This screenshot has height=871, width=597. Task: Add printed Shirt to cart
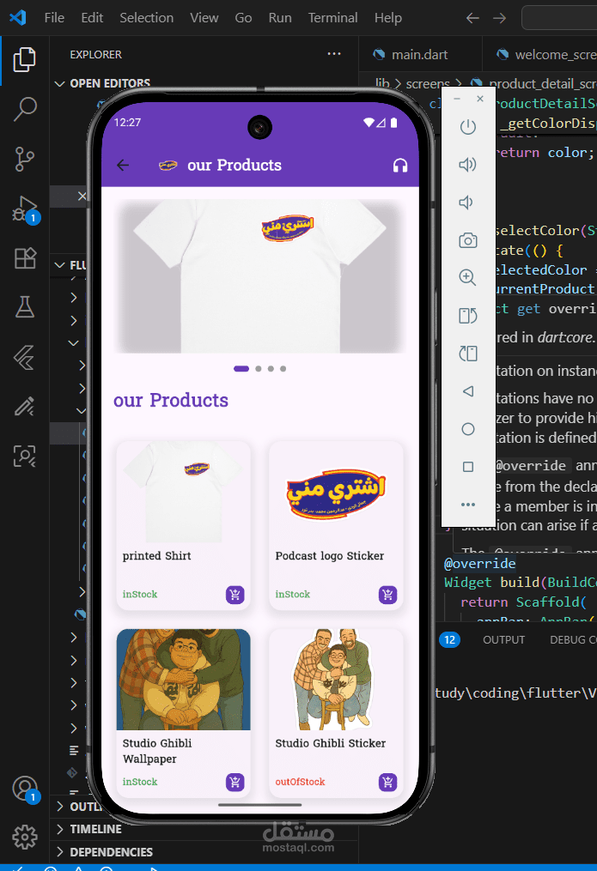(235, 595)
